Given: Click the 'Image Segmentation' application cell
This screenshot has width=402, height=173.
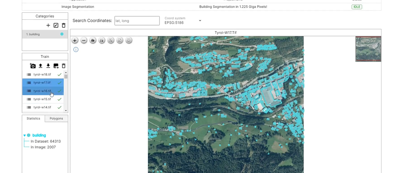Looking at the screenshot, I should click(x=78, y=7).
